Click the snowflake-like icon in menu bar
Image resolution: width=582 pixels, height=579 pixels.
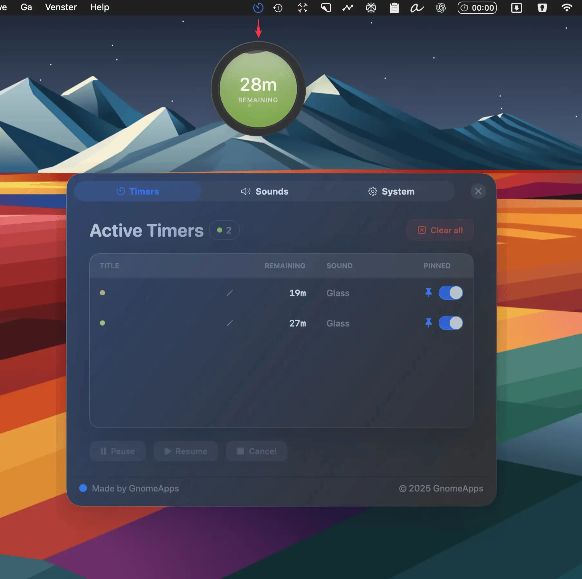tap(371, 8)
